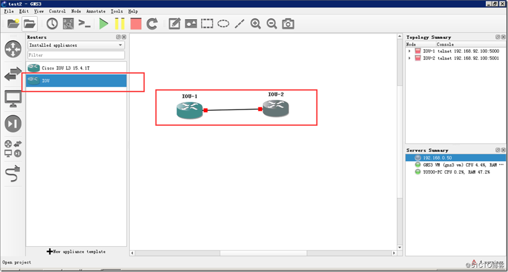
Task: Click IOU-2 telnet 192.168.92.100:5001 row
Action: click(x=455, y=58)
